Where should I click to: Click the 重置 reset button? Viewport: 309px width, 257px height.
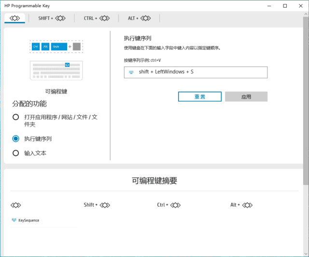[199, 97]
